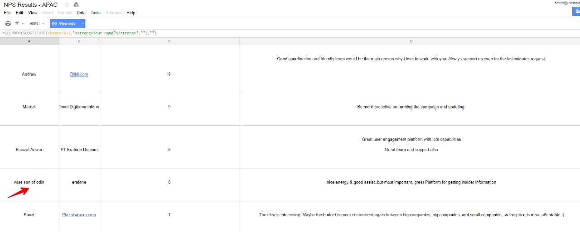The image size is (580, 232).
Task: Expand the View only dropdown arrow
Action: [x=82, y=24]
